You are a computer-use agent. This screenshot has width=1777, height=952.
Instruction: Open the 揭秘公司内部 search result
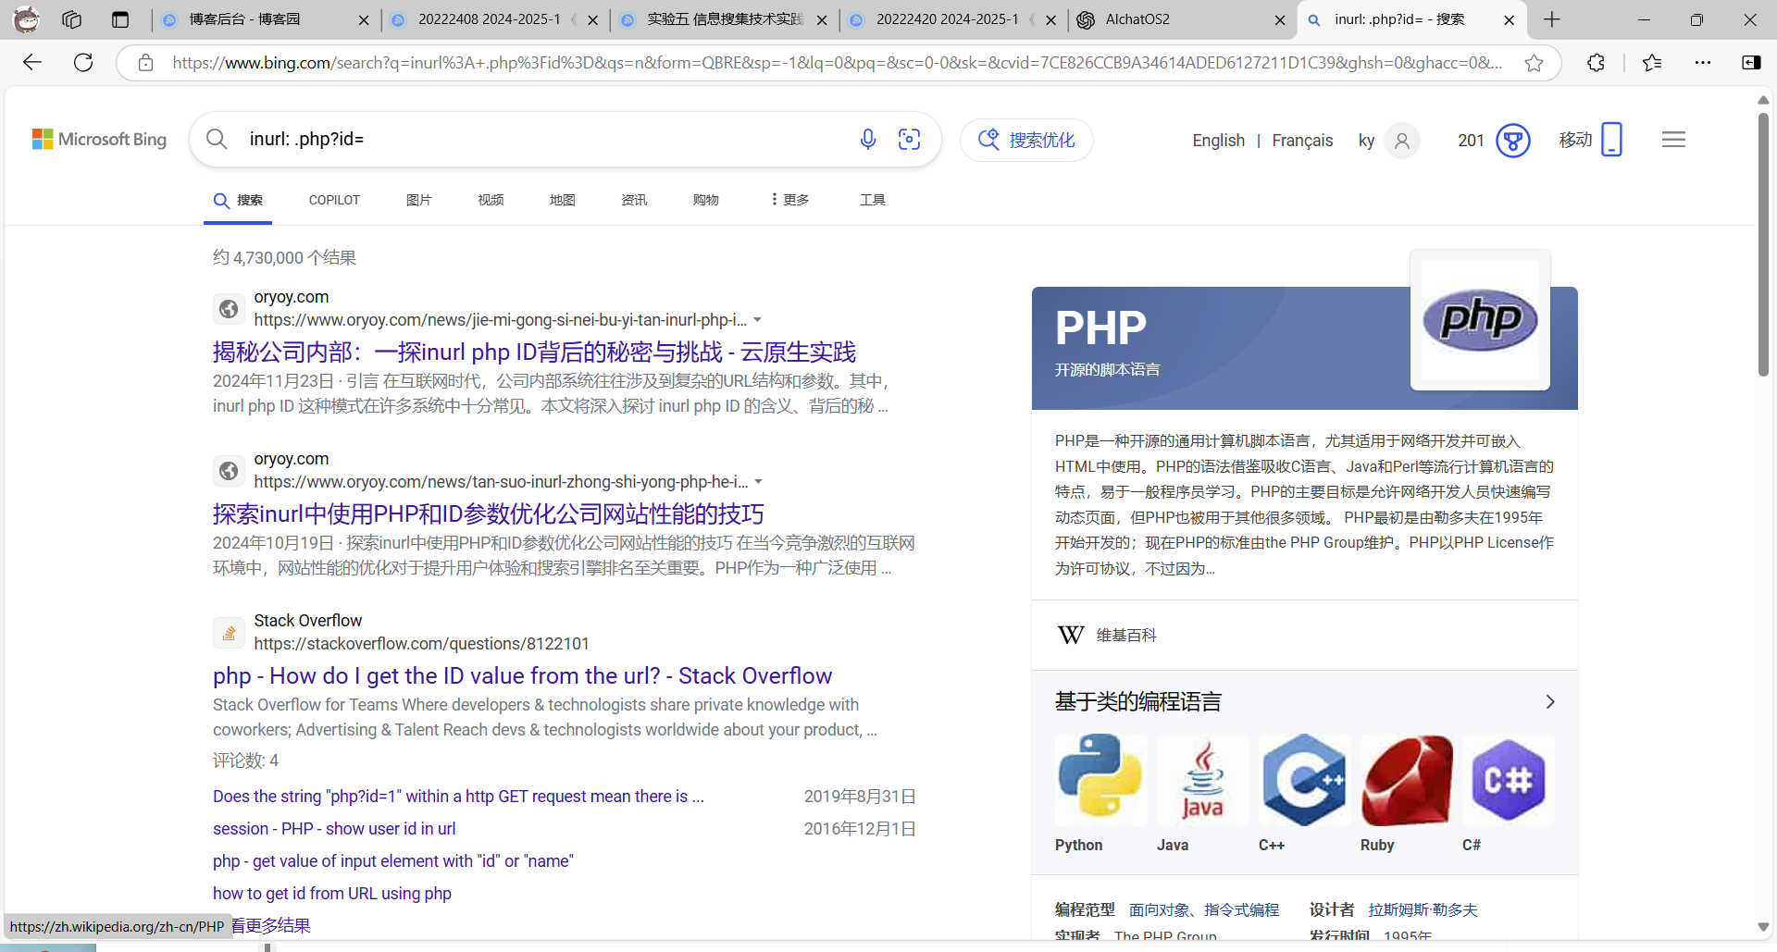click(534, 352)
